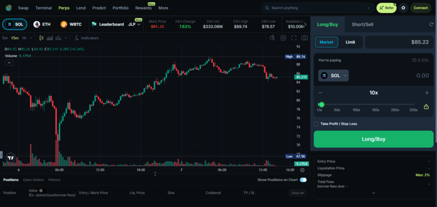Image resolution: width=437 pixels, height=207 pixels.
Task: Click the leverage lock icon
Action: (426, 107)
